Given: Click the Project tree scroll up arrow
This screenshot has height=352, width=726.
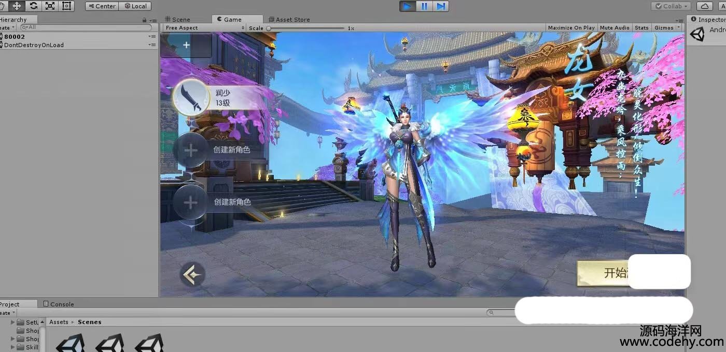Looking at the screenshot, I should tap(42, 322).
